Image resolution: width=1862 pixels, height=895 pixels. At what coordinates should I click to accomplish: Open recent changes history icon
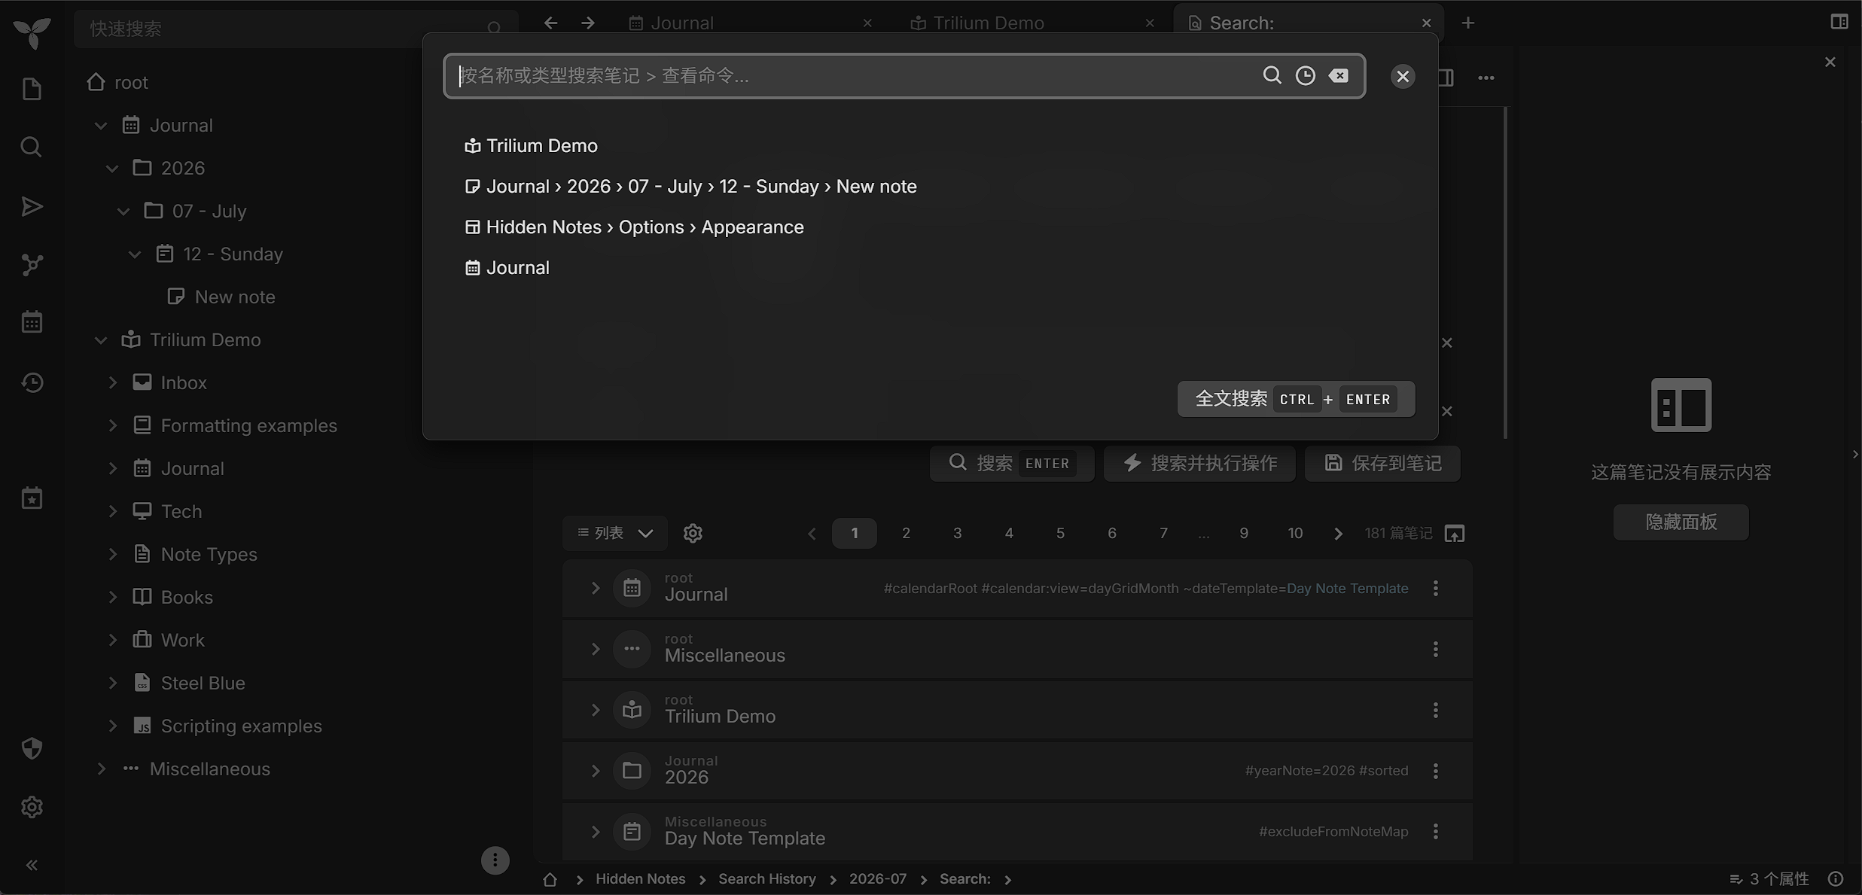pos(32,382)
